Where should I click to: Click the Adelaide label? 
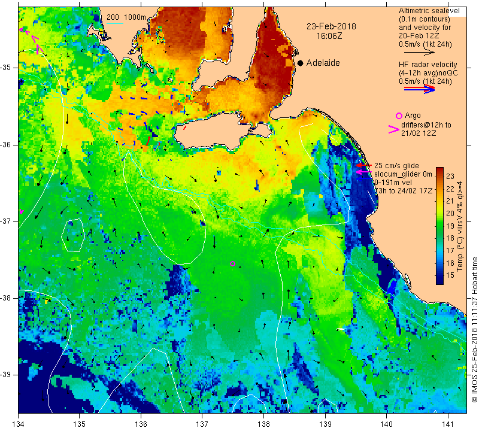tap(323, 63)
